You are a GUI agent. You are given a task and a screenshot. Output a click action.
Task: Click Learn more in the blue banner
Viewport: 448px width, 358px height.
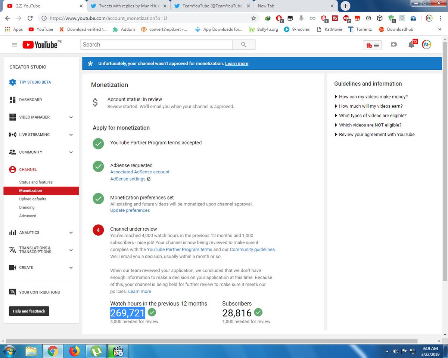click(237, 64)
